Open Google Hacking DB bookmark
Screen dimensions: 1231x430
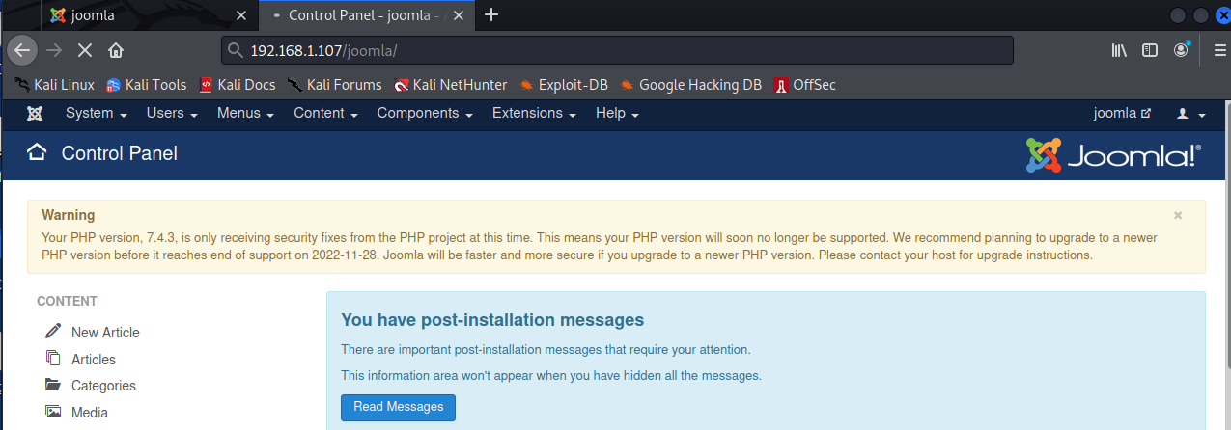coord(691,85)
